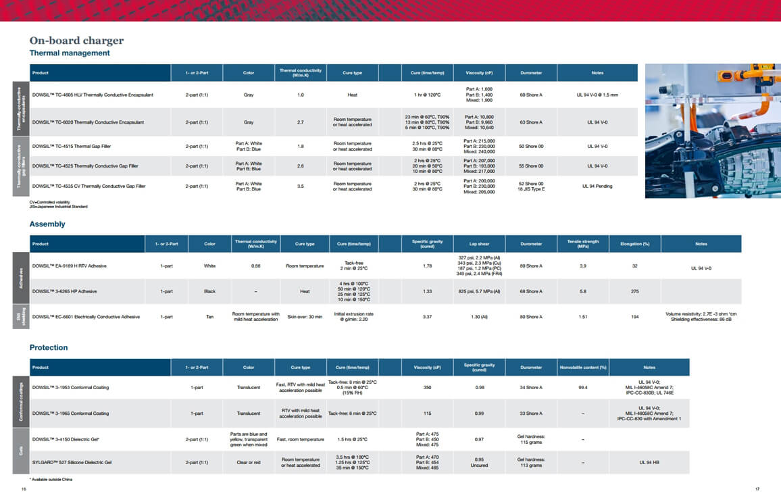
Task: Click the "Thermal management" section heading
Action: [70, 53]
